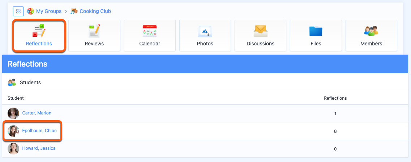Open the Files folder icon
411x162 pixels.
(316, 31)
